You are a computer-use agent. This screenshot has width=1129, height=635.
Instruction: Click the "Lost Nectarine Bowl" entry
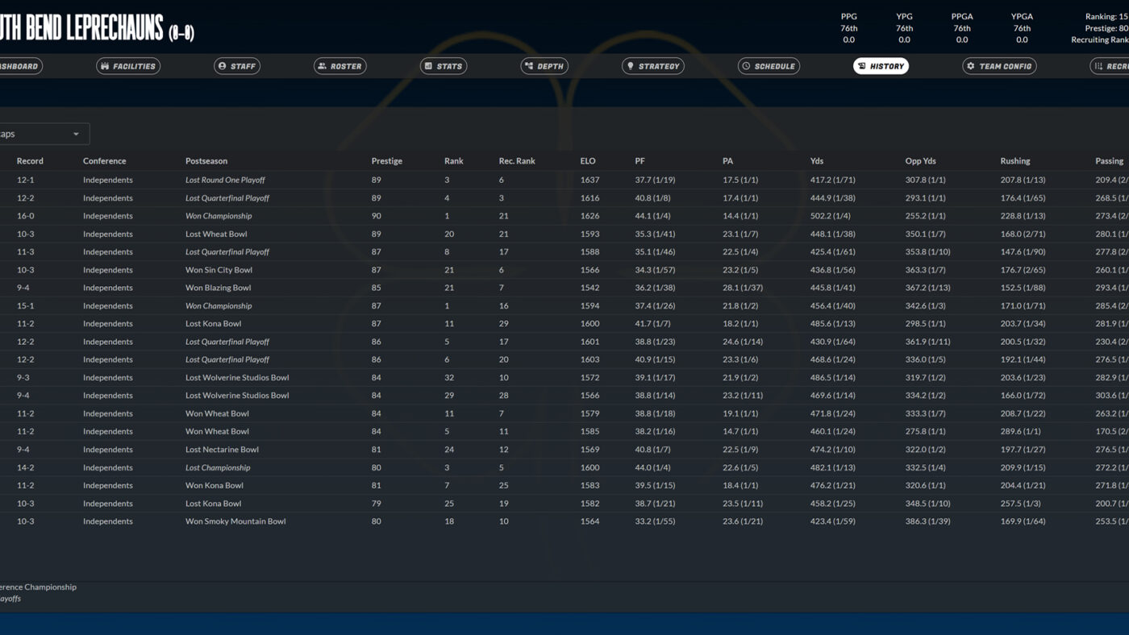pyautogui.click(x=222, y=450)
